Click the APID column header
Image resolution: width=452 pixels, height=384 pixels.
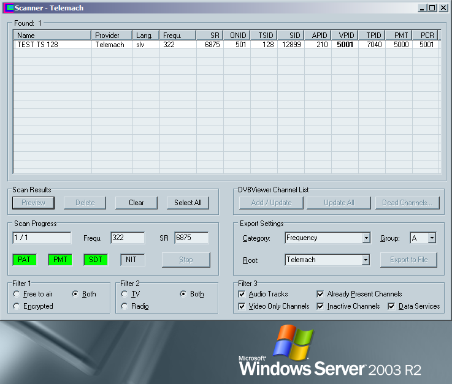coord(318,36)
